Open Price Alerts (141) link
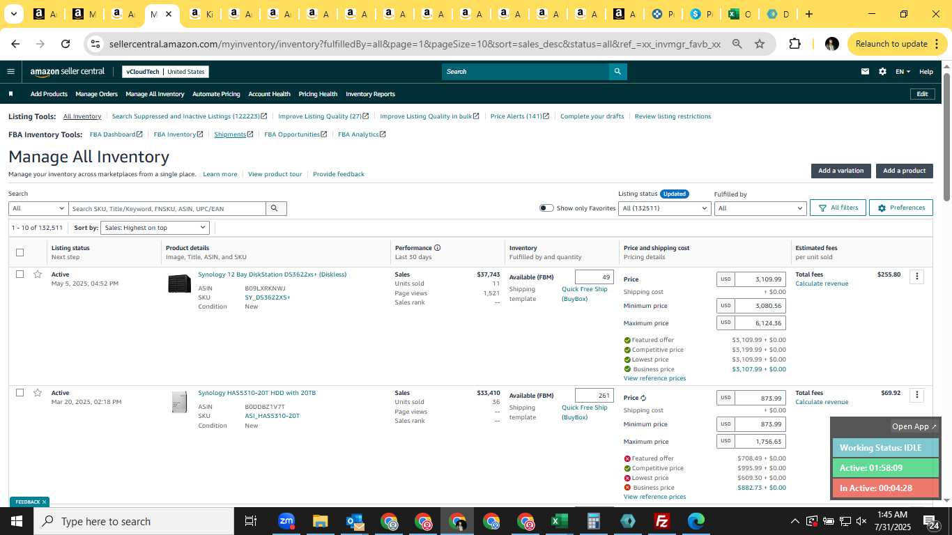This screenshot has width=952, height=535. coord(520,116)
